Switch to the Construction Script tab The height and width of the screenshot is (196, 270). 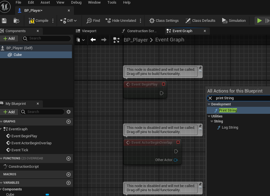[x=139, y=31]
